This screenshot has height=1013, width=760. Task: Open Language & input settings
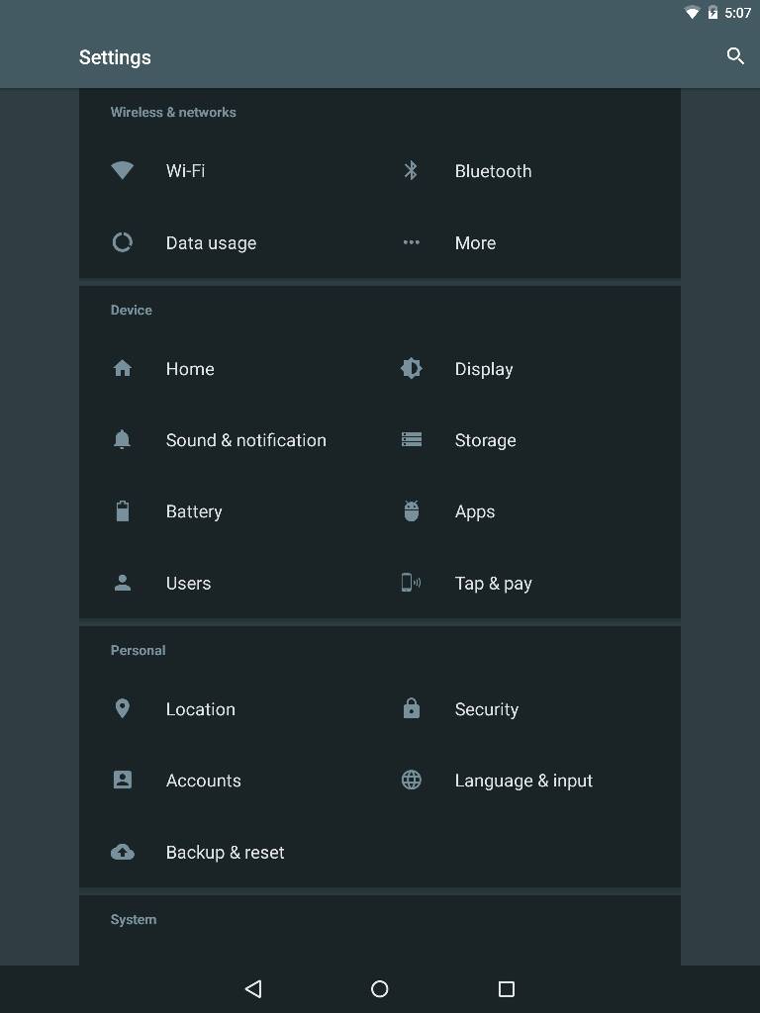(523, 781)
